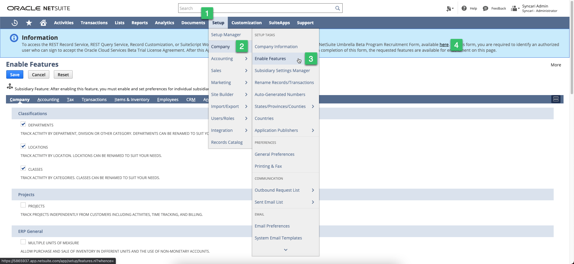Open the Transactions menu
The height and width of the screenshot is (264, 574).
coord(94,23)
